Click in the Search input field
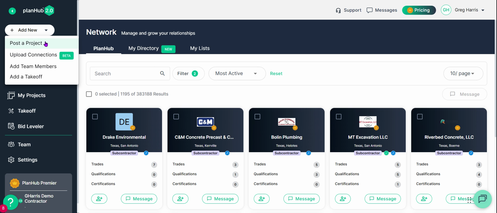Screen dimensions: 497x213 (130, 74)
